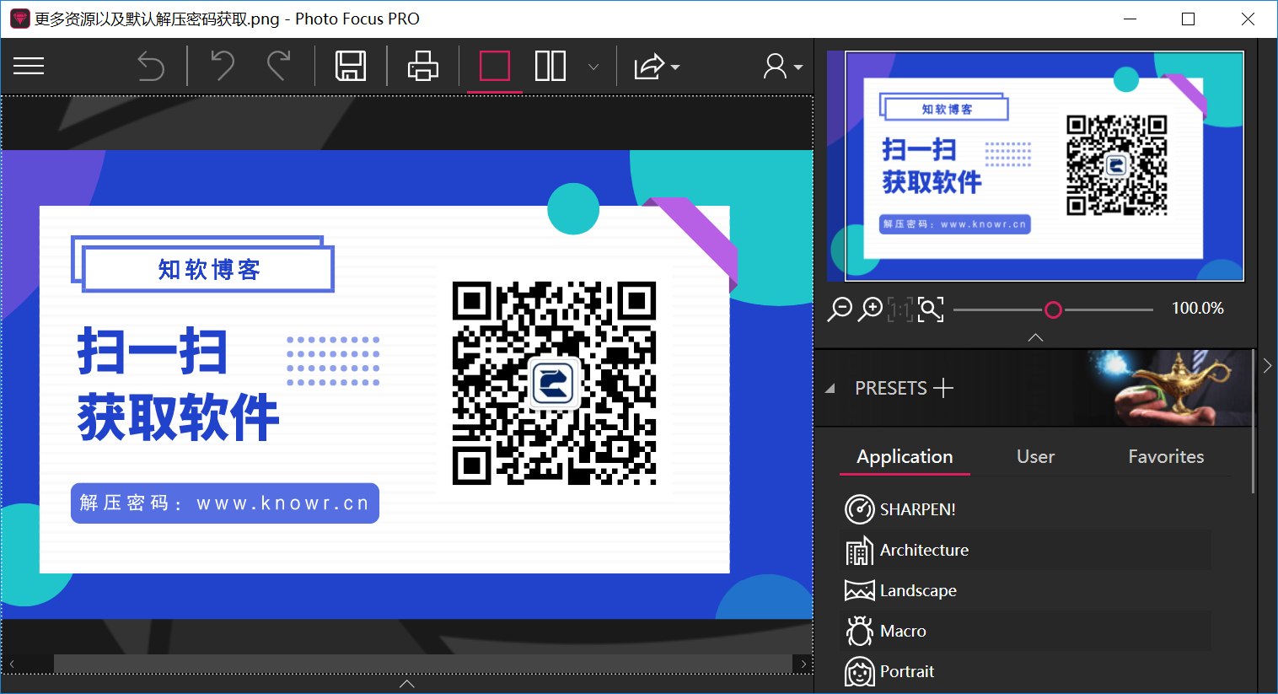Viewport: 1278px width, 694px height.
Task: Open the share/export menu
Action: pyautogui.click(x=657, y=66)
